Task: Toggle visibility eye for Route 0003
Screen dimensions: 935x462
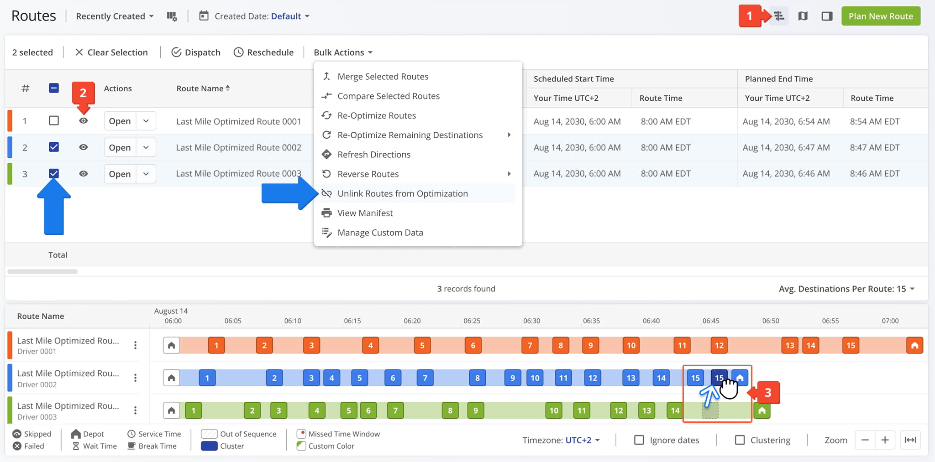Action: click(84, 174)
